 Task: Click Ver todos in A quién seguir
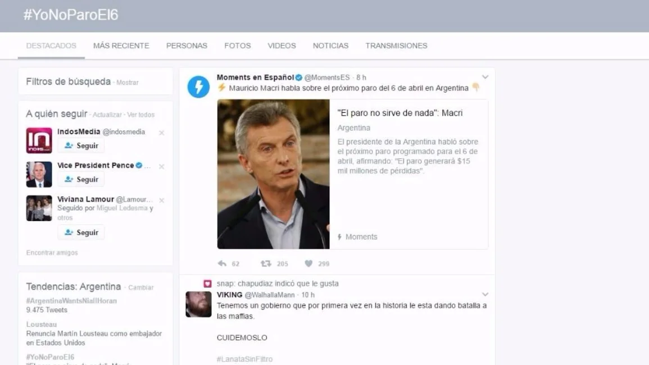(x=140, y=115)
